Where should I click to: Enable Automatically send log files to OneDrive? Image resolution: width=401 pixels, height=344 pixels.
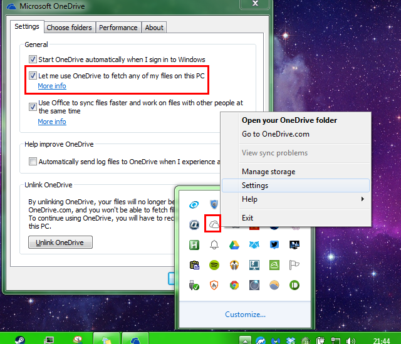click(33, 162)
